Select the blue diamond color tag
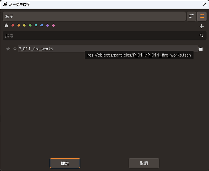 coord(42,25)
